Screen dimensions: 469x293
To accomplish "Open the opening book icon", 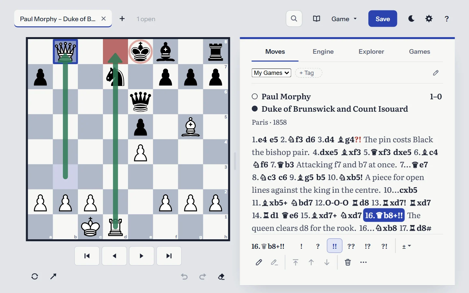I will [316, 19].
